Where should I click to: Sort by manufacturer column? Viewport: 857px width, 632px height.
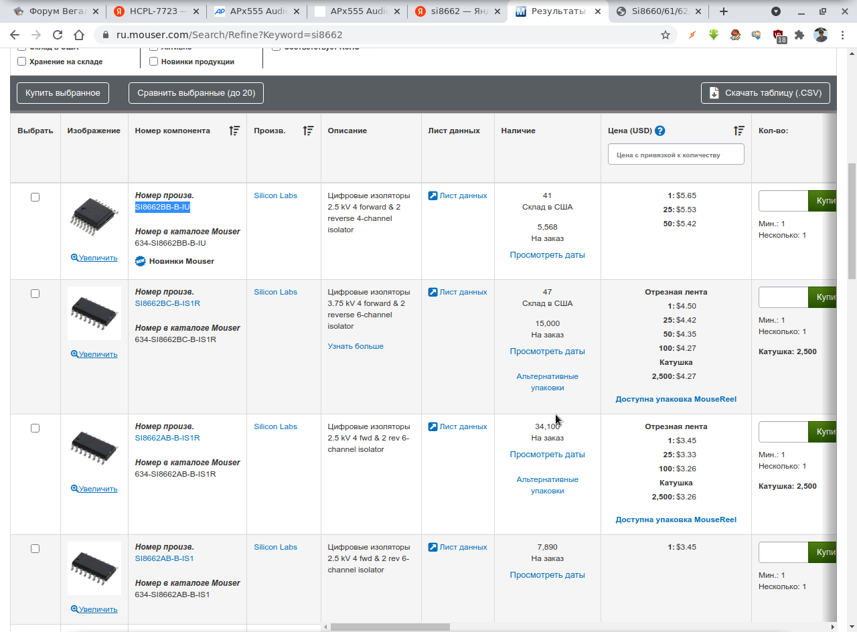(308, 131)
